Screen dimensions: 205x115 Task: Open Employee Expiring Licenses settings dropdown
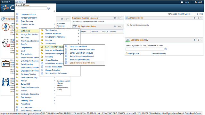(120, 18)
